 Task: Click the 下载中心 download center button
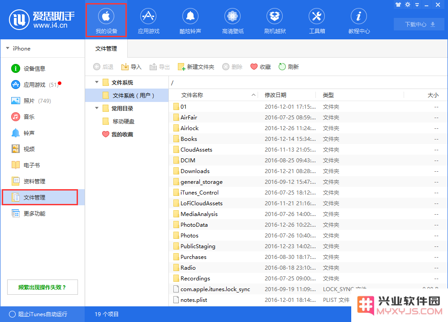[419, 24]
